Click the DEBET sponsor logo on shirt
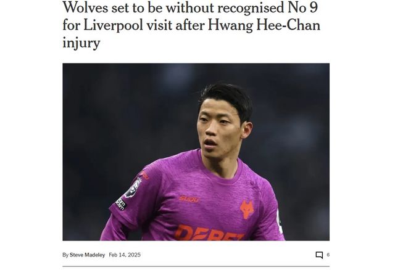 pos(209,233)
